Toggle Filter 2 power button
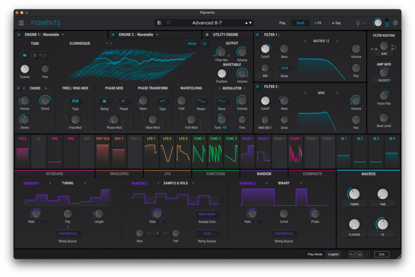The width and height of the screenshot is (415, 277). coord(257,87)
